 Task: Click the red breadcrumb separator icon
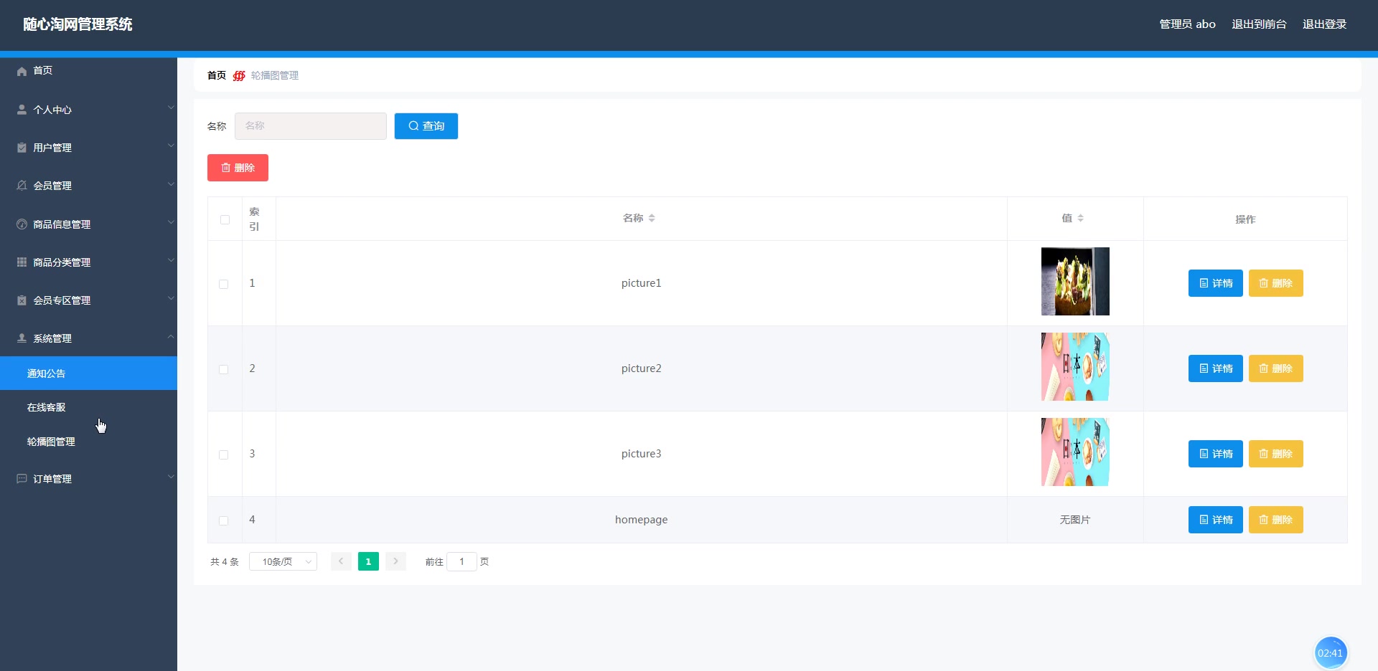tap(239, 75)
